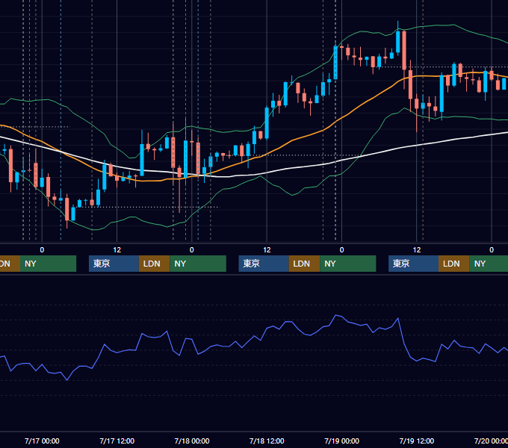This screenshot has width=508, height=448.
Task: Click the hour tick 12 above 7/17 12:00
Action: click(x=117, y=250)
